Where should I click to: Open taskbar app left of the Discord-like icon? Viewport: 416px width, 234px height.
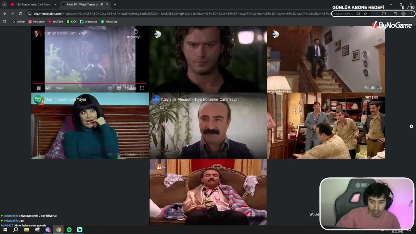pyautogui.click(x=37, y=230)
